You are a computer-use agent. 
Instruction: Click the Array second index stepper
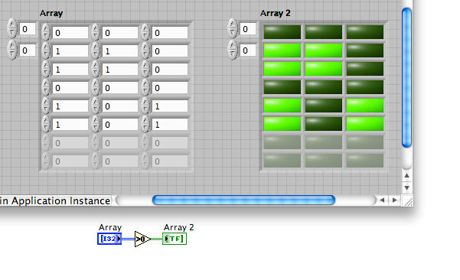click(x=12, y=50)
